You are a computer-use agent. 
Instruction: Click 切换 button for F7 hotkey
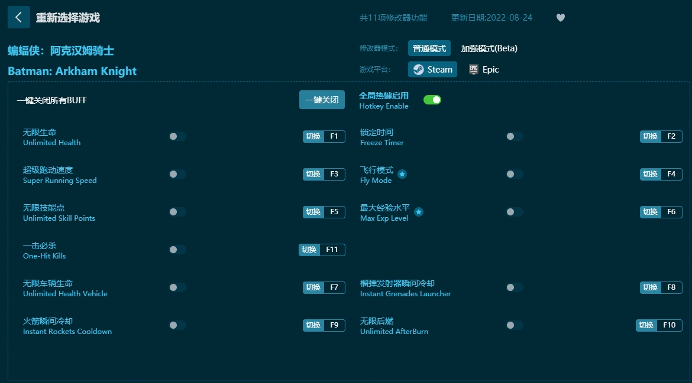pos(313,287)
